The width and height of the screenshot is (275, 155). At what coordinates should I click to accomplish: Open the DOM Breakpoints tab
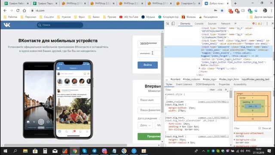tap(205, 84)
